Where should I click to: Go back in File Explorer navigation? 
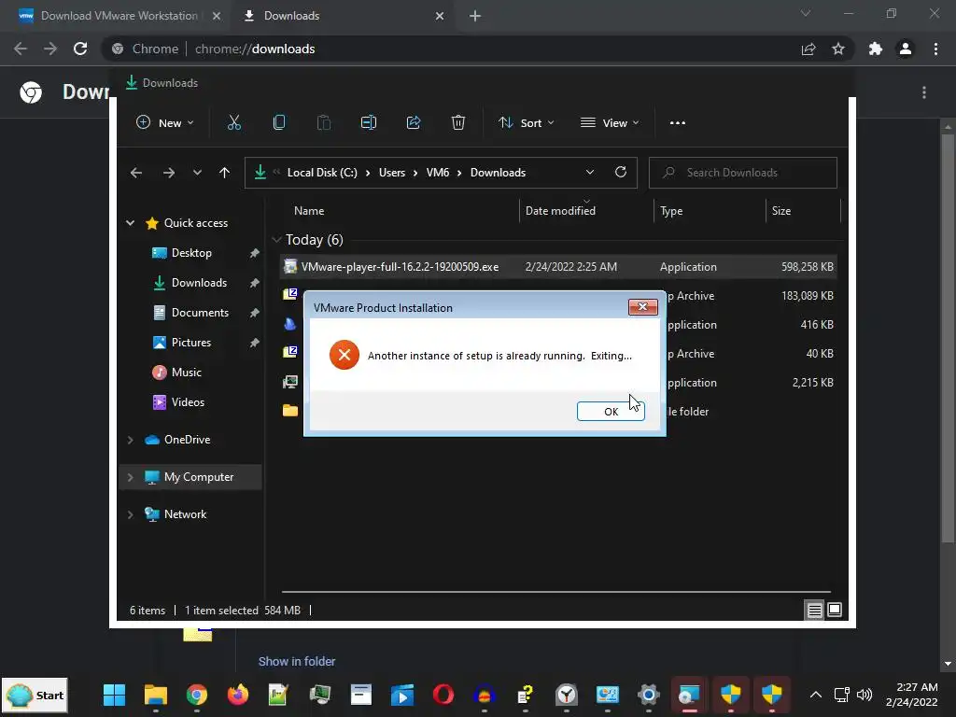click(136, 173)
